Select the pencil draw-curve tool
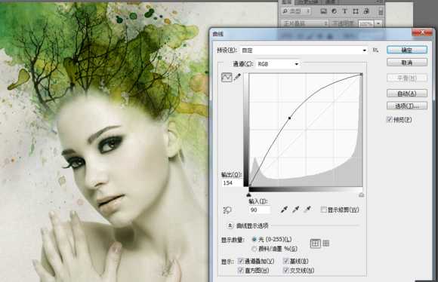Image resolution: width=438 pixels, height=282 pixels. click(x=237, y=77)
